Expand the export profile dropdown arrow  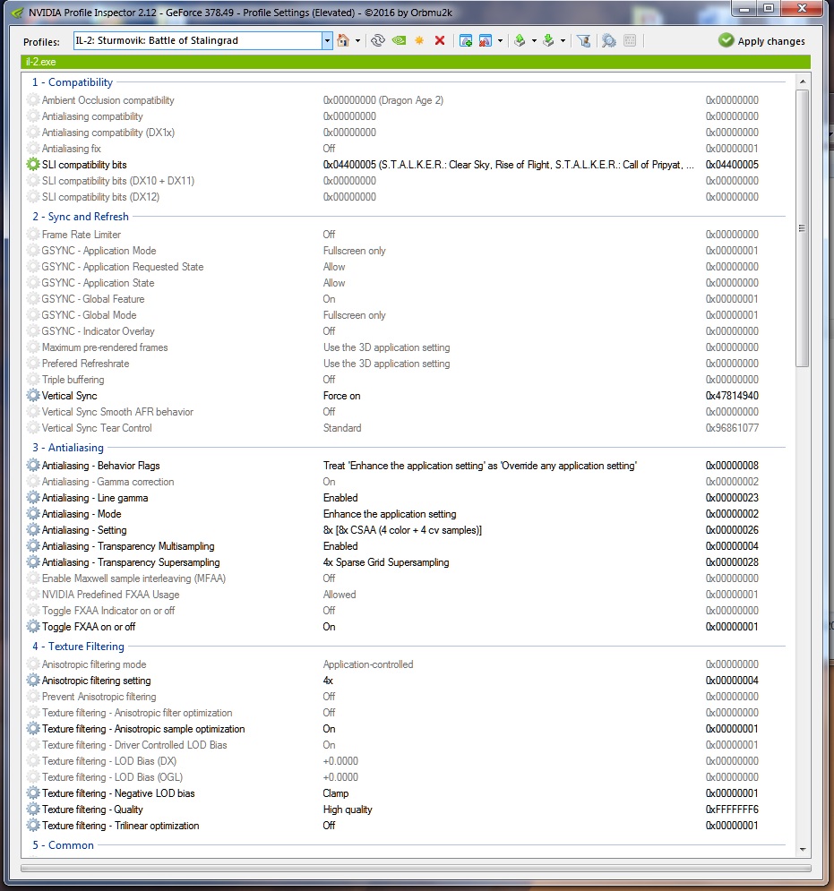click(534, 41)
